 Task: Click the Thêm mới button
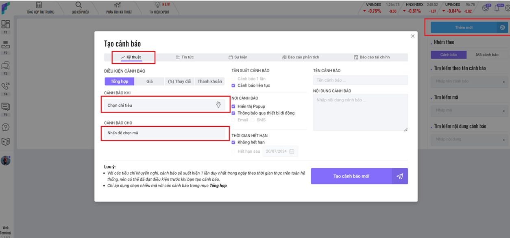(464, 28)
